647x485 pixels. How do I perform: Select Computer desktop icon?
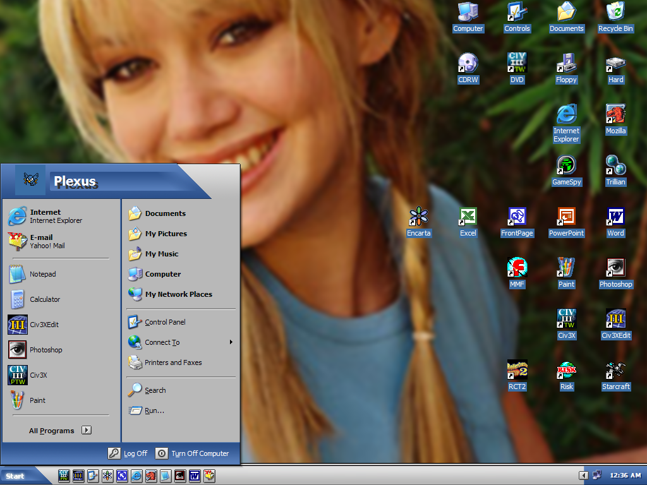[468, 17]
